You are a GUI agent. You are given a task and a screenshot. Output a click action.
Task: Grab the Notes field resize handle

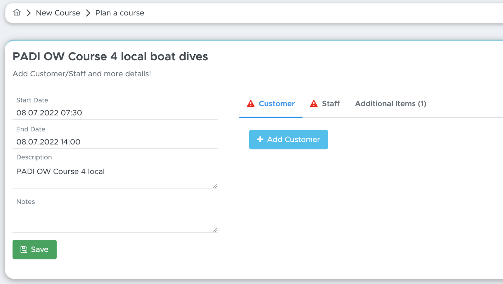point(215,230)
